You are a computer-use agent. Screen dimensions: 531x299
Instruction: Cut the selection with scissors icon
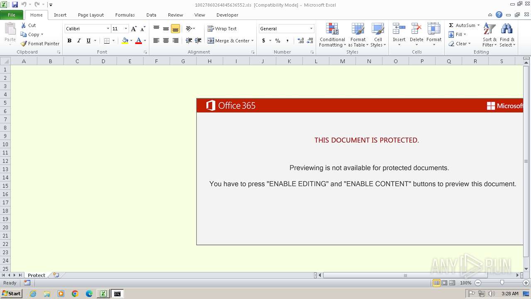tap(24, 25)
